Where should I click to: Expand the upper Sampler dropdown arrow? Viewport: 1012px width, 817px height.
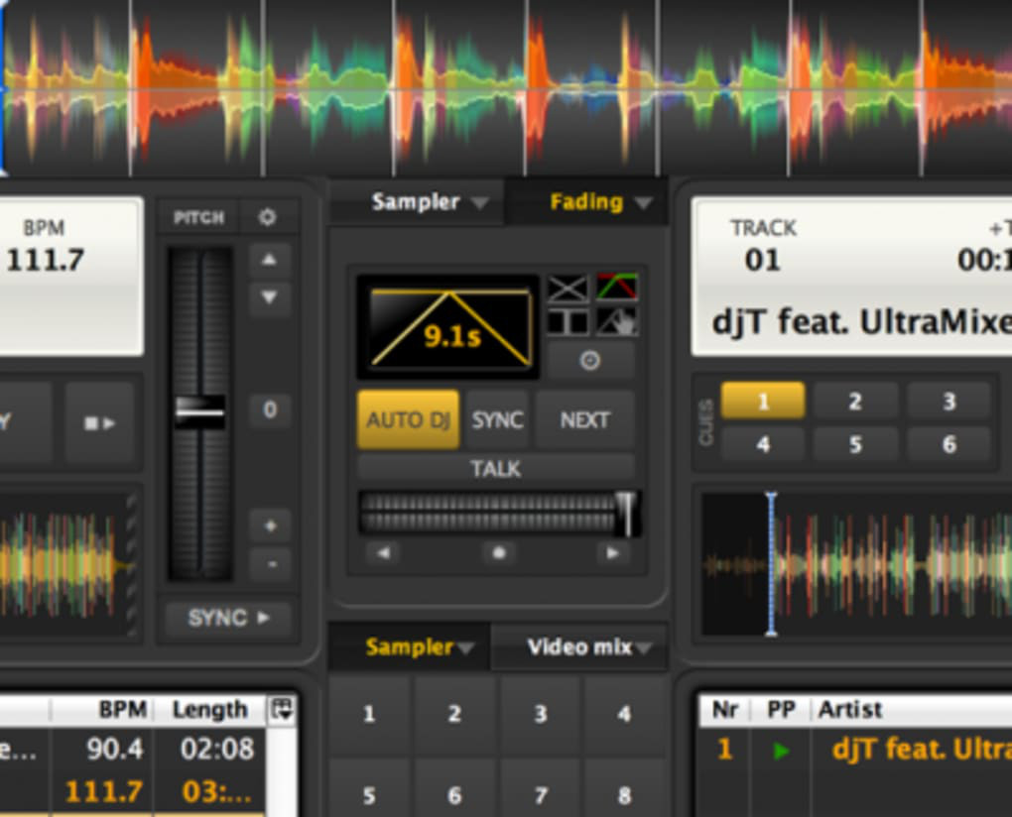479,204
